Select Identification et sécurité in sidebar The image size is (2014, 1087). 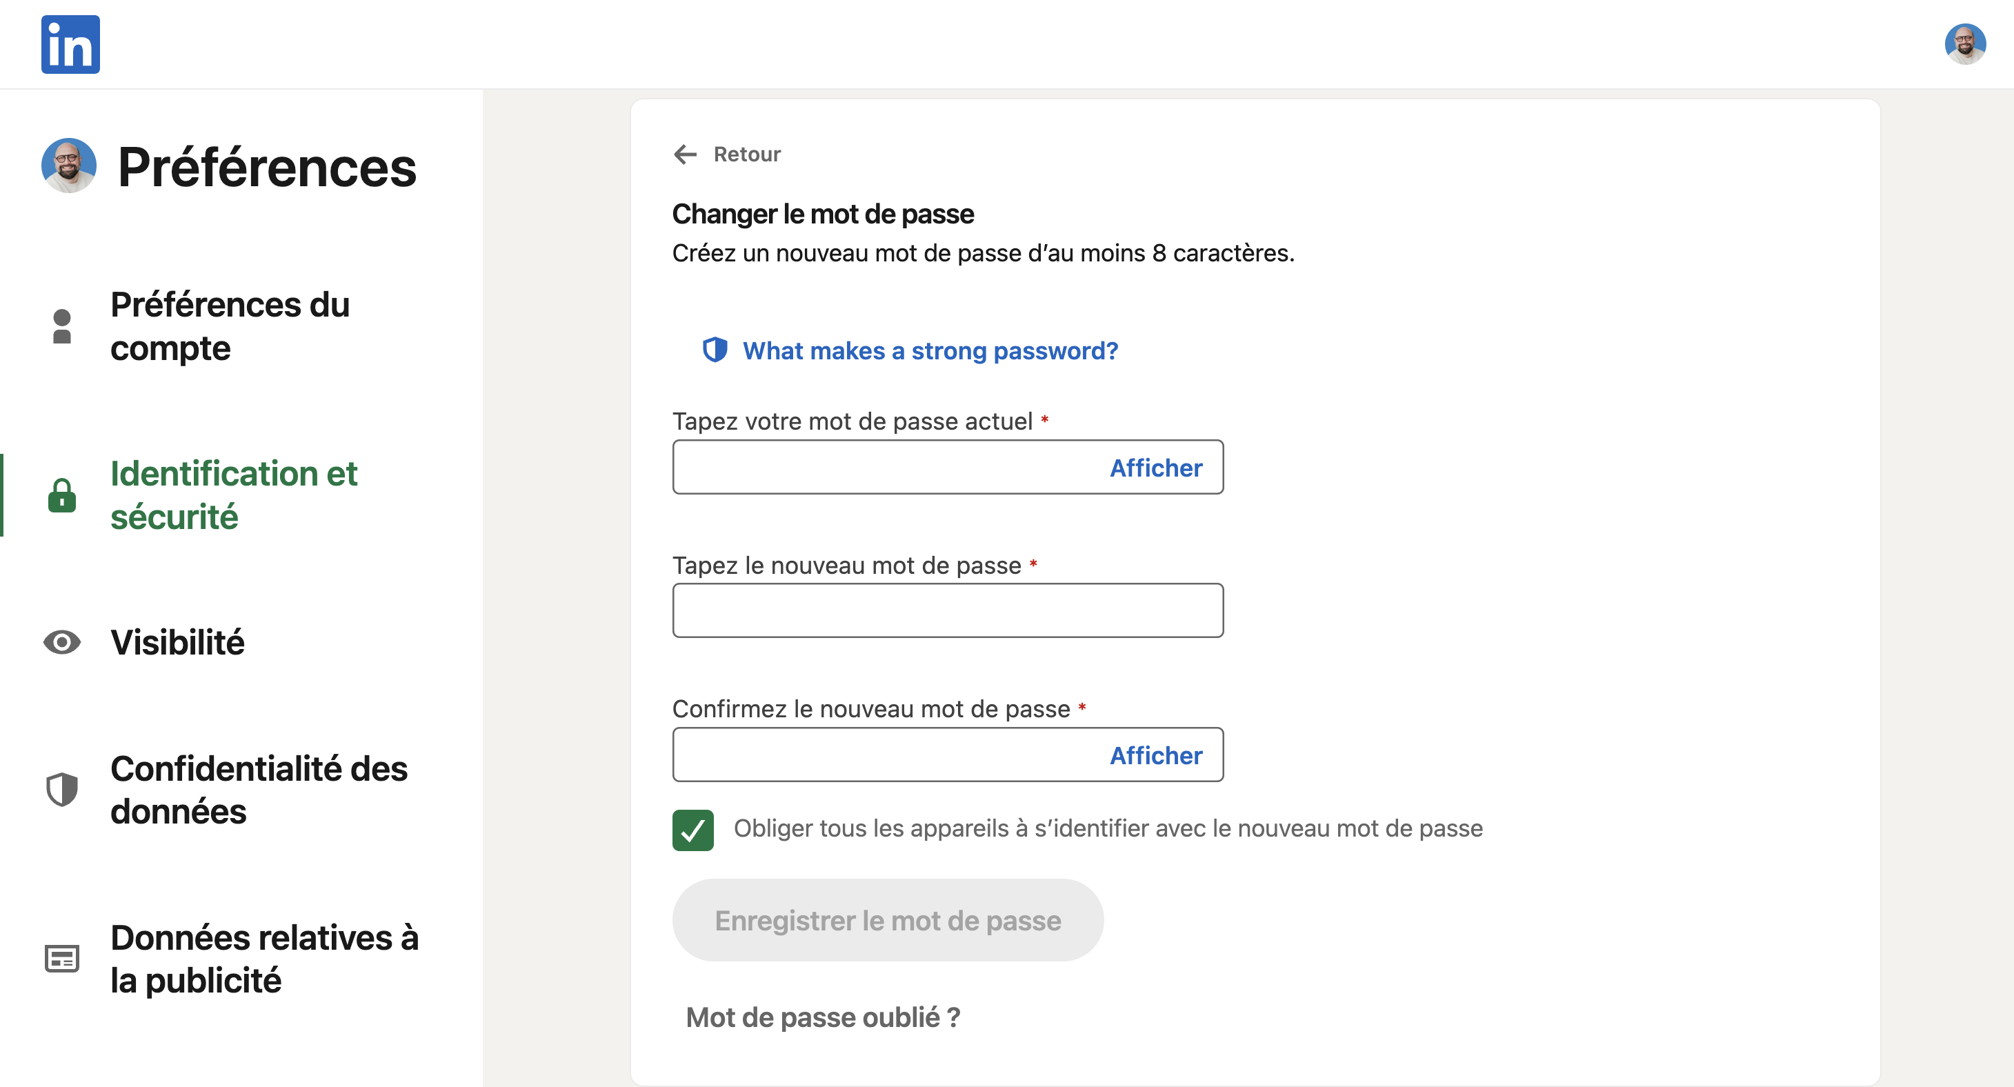(x=233, y=495)
